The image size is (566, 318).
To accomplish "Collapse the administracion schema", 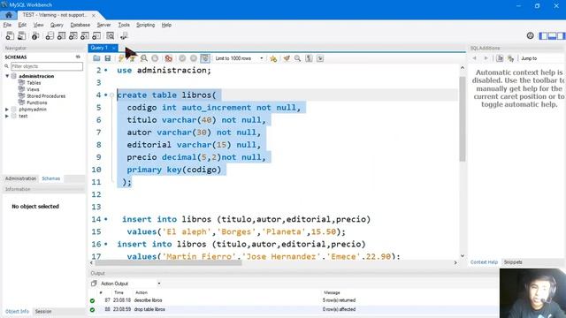I will pos(7,76).
